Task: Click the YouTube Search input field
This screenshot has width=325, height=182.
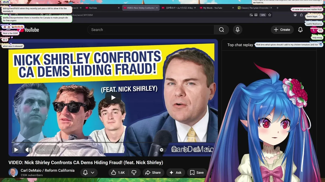Action: click(151, 30)
